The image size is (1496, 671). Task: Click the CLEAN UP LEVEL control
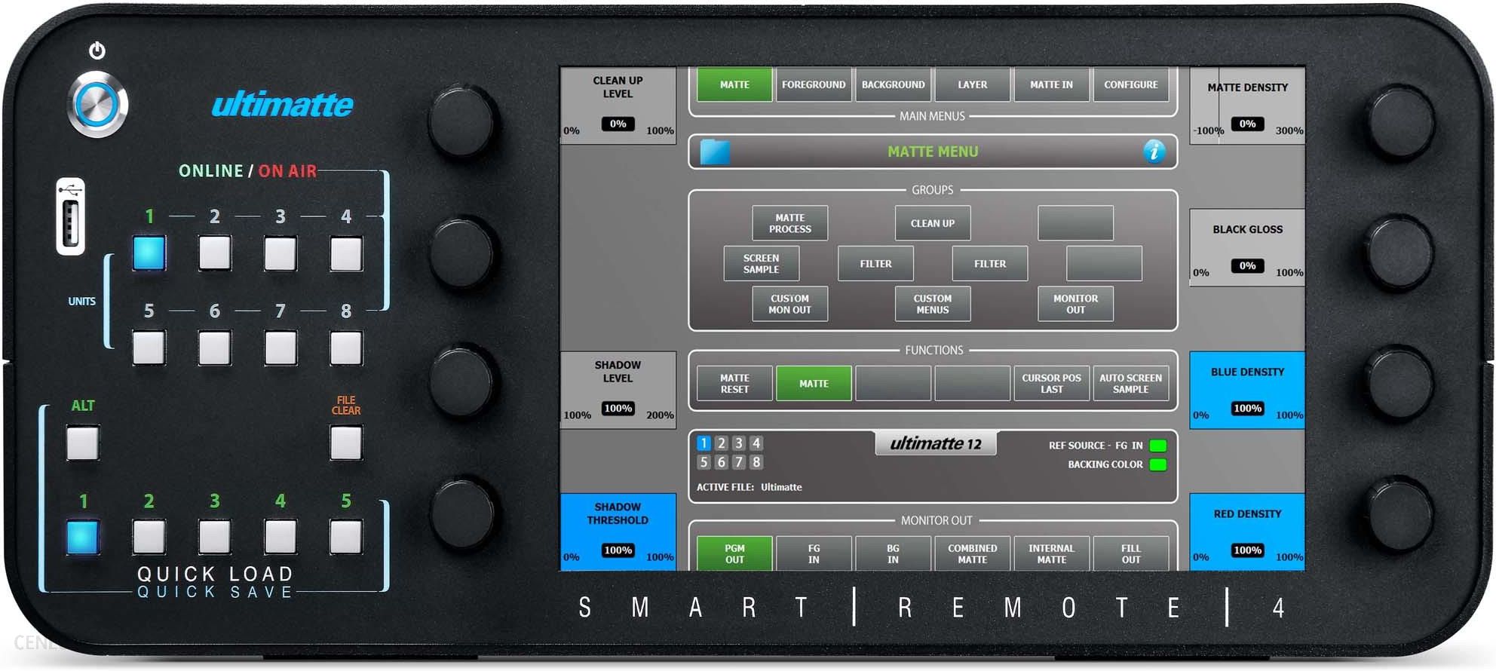point(618,106)
